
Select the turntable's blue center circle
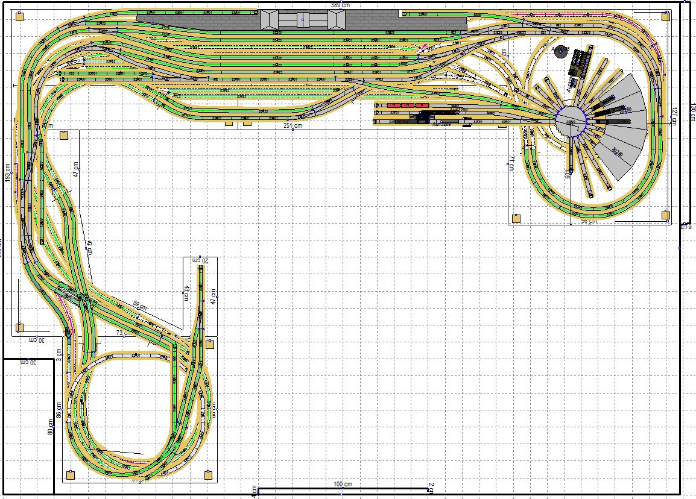pos(570,121)
